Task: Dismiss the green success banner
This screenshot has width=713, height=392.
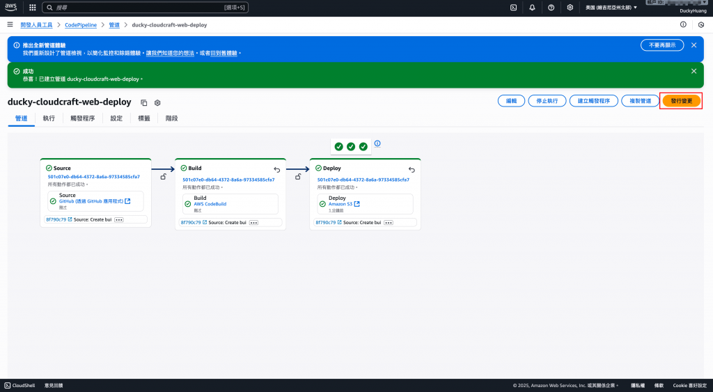Action: [x=694, y=71]
